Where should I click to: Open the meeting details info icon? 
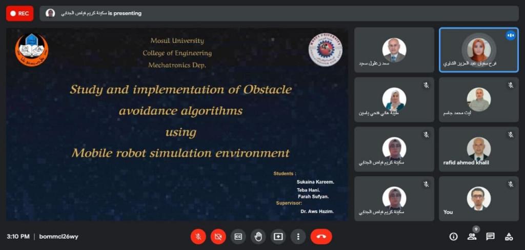[x=453, y=236]
